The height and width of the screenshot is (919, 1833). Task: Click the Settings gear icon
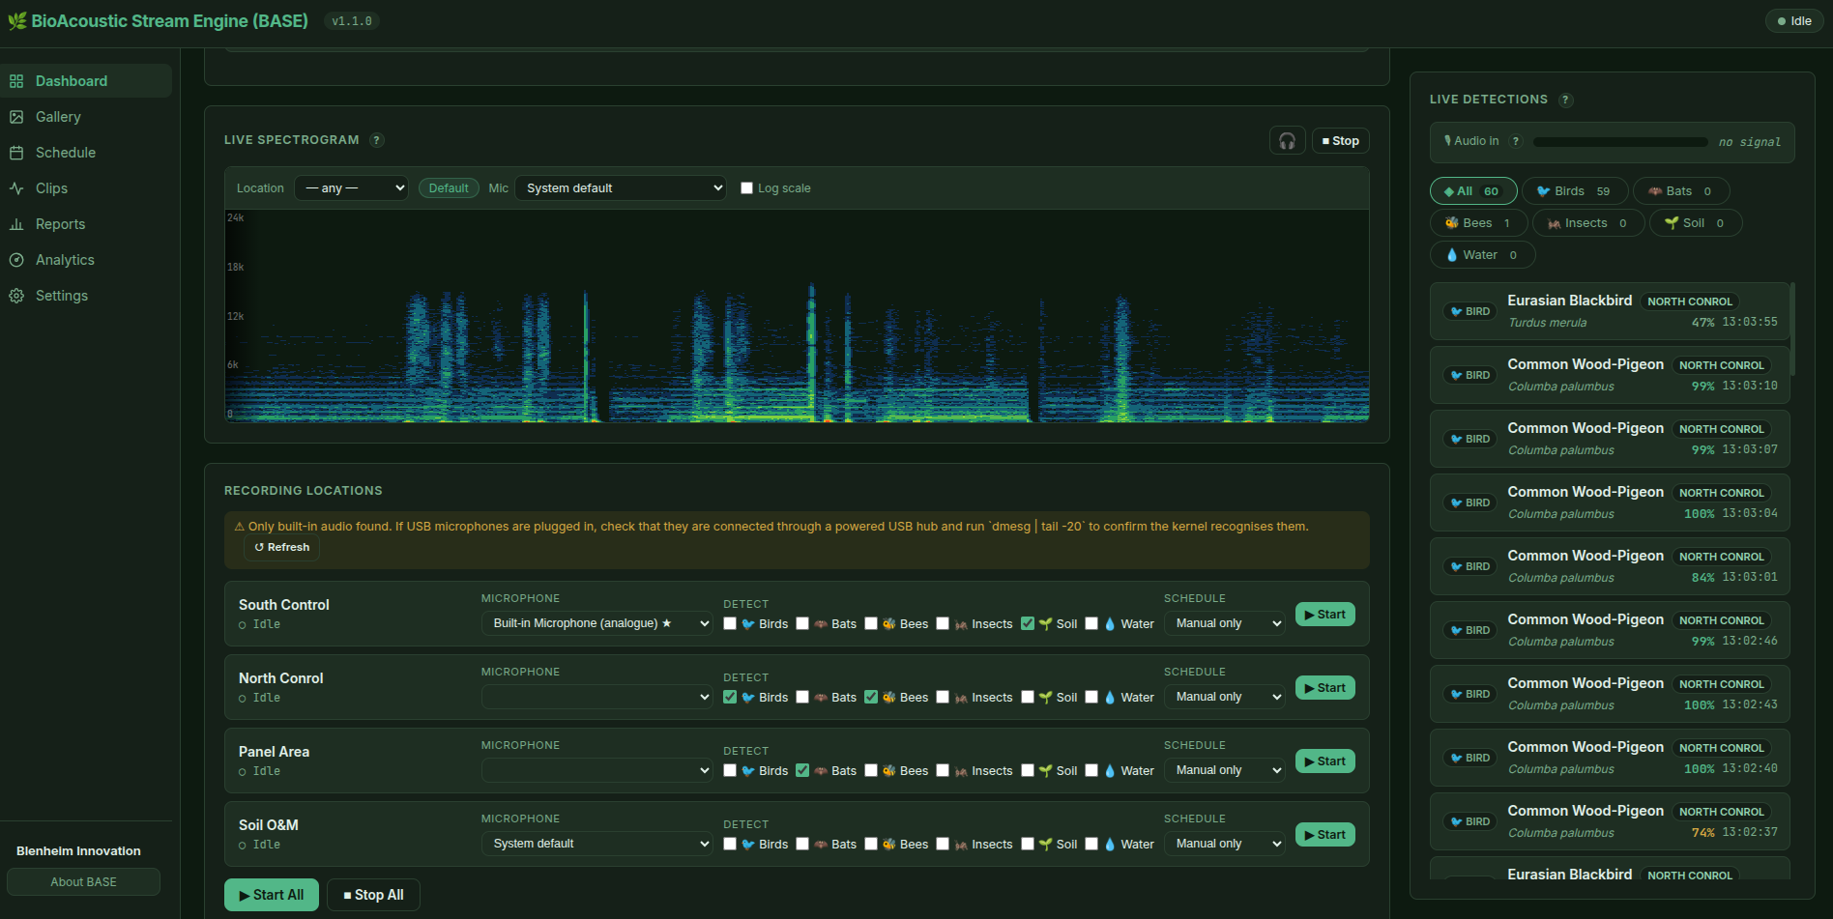tap(16, 296)
